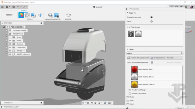
Task: Open Scene Settings tool in Setup
Action: click(x=27, y=15)
